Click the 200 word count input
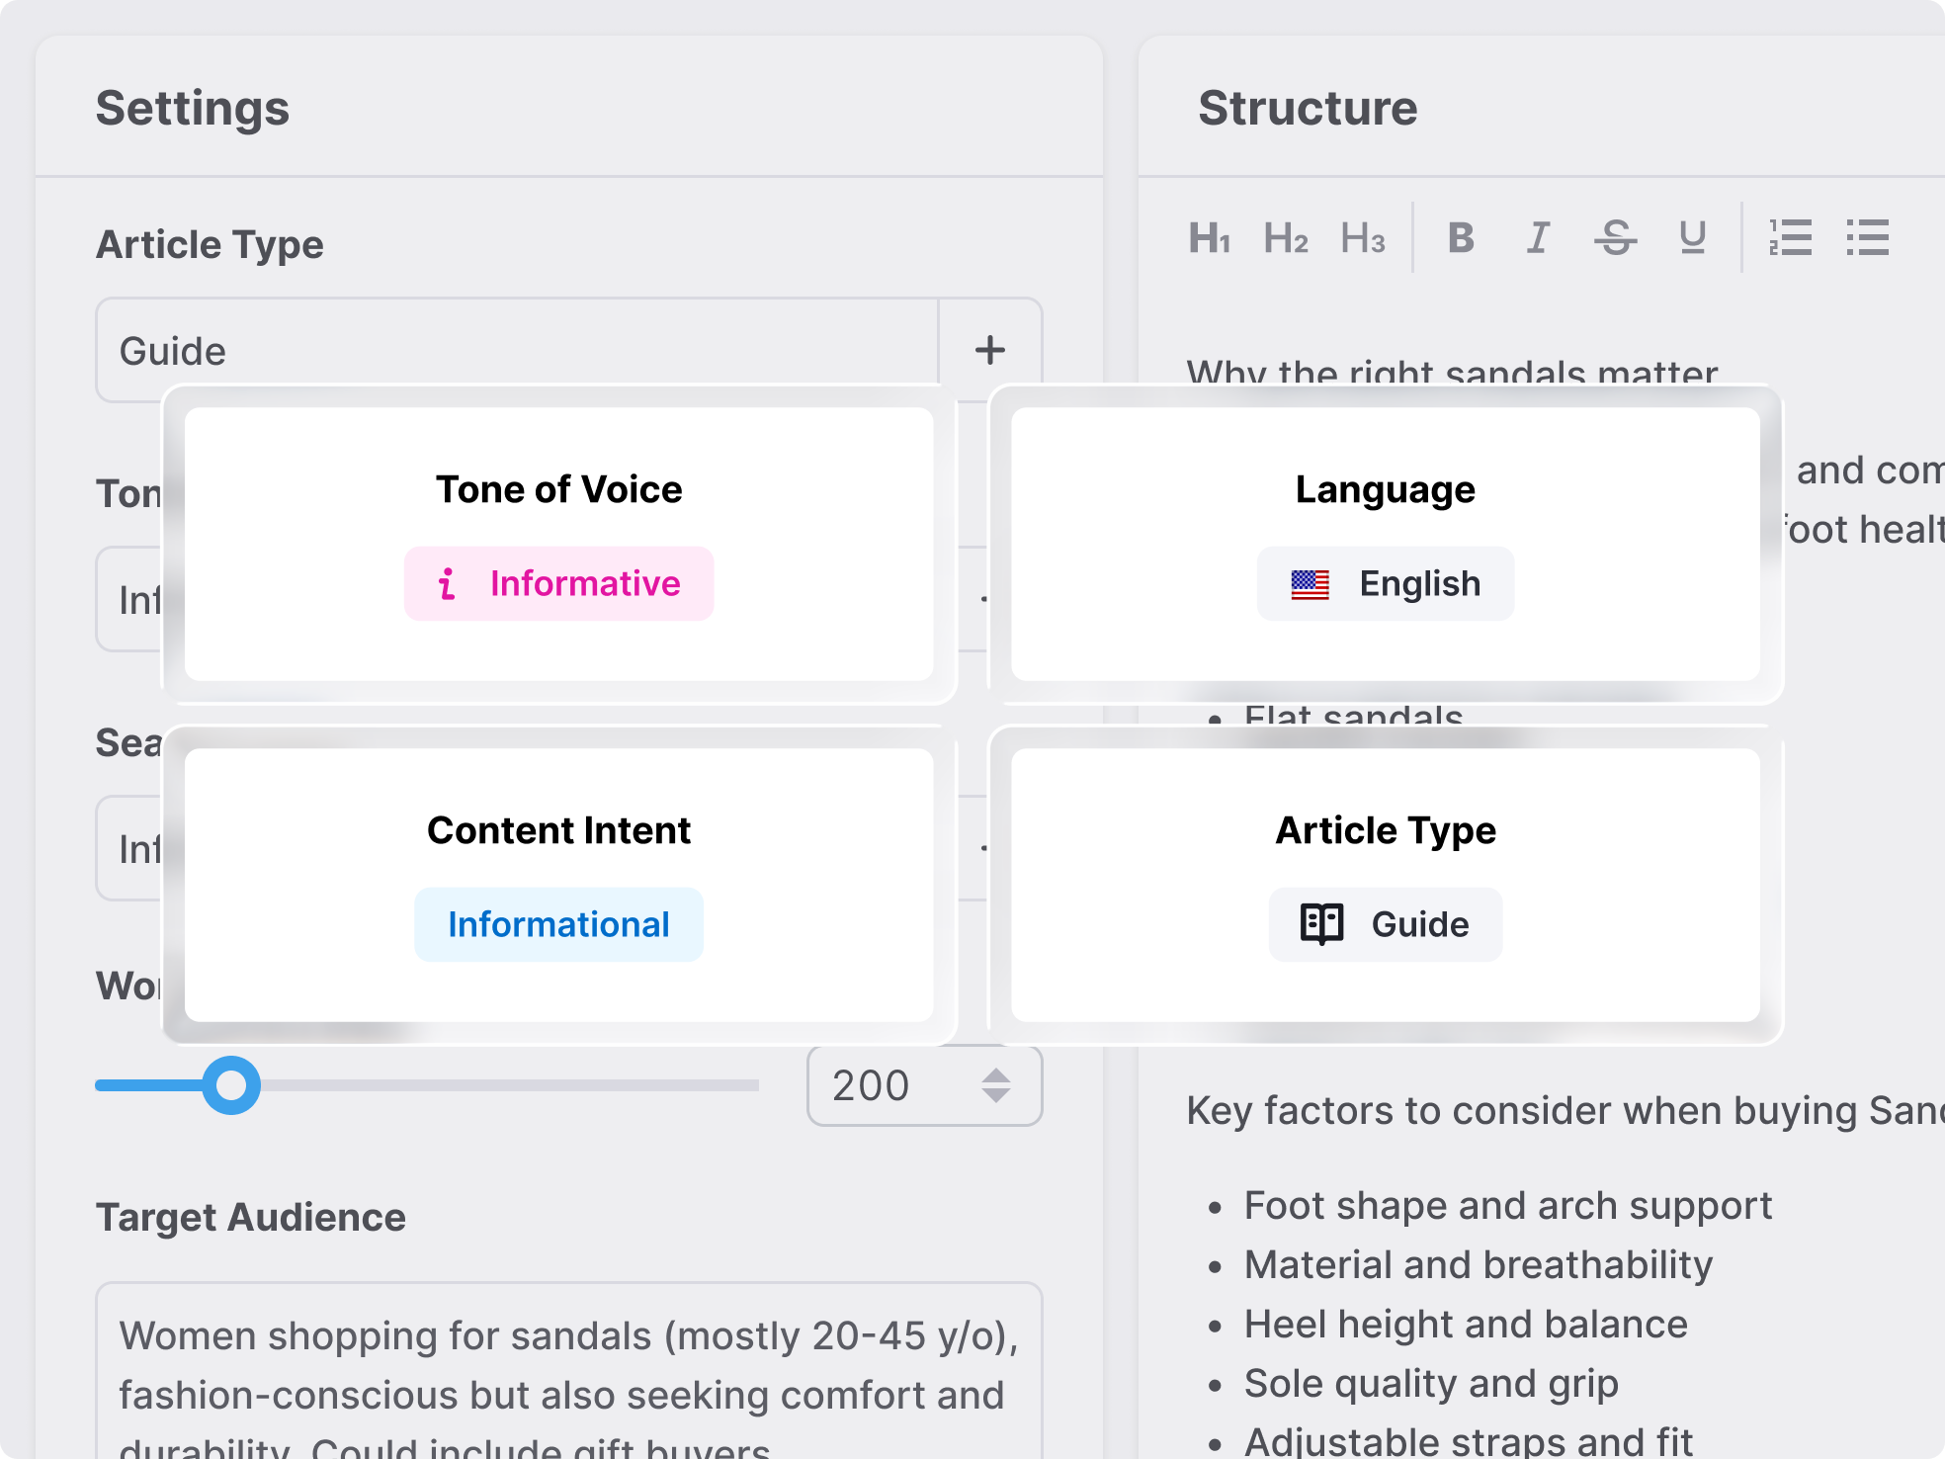The height and width of the screenshot is (1459, 1945). (924, 1085)
